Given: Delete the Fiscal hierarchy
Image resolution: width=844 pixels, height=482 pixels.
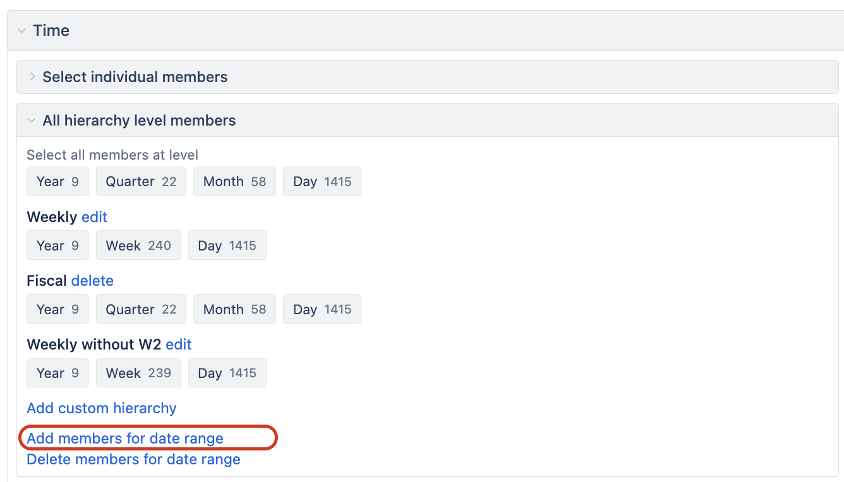Looking at the screenshot, I should click(x=92, y=281).
